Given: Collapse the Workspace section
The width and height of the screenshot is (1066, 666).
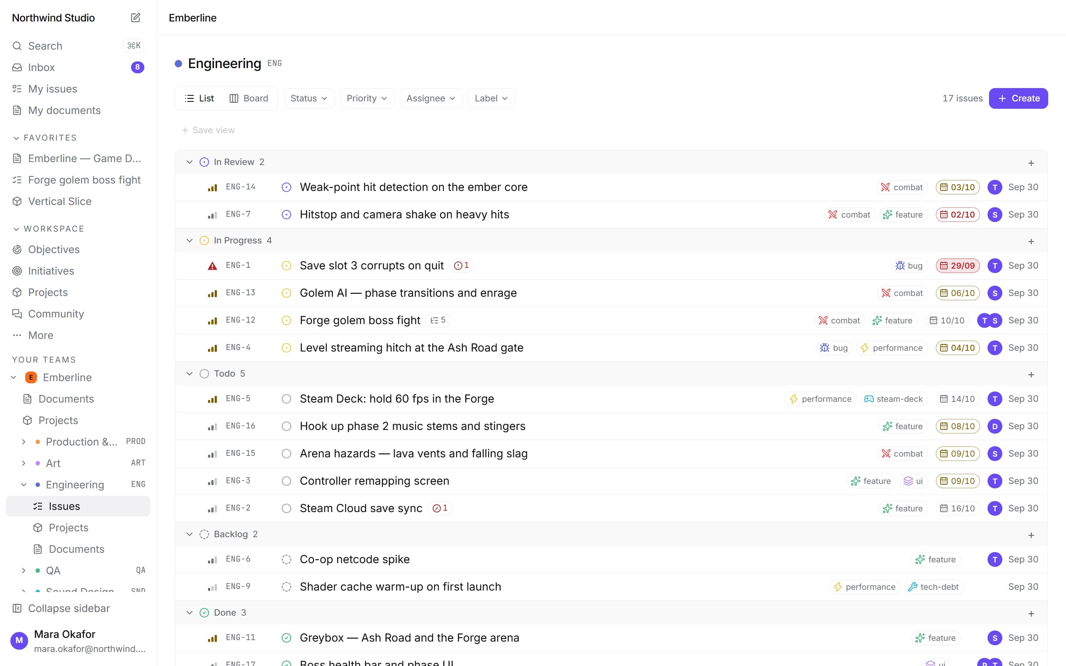Looking at the screenshot, I should tap(16, 229).
